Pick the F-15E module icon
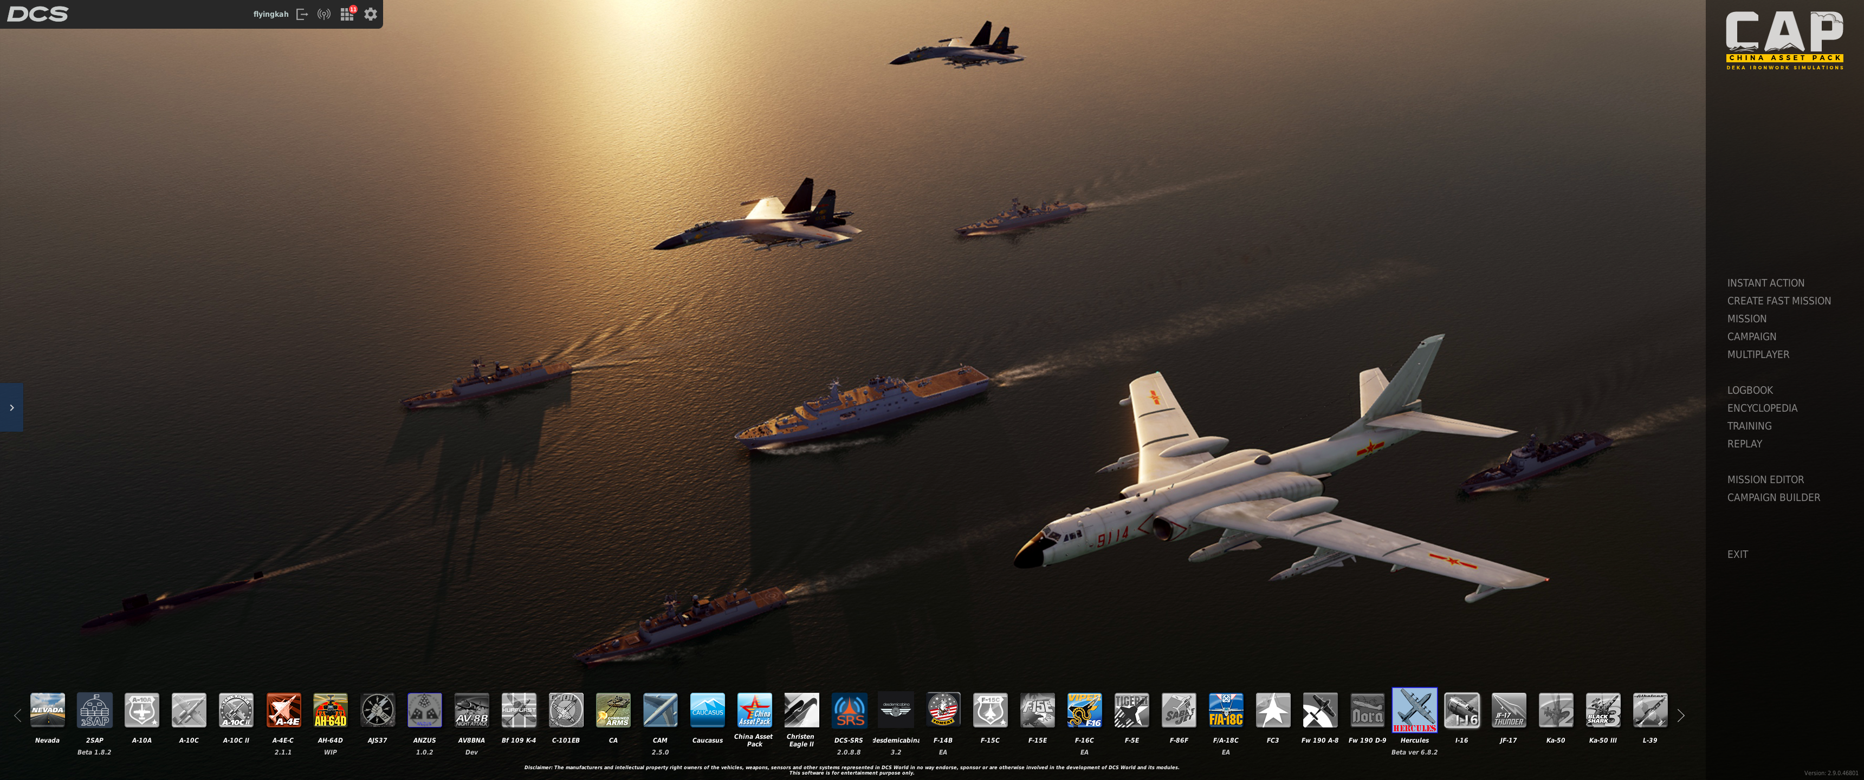1864x780 pixels. pyautogui.click(x=1038, y=710)
